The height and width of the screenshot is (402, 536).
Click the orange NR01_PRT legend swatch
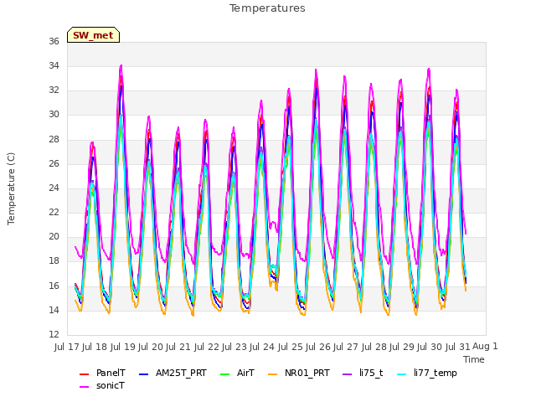pyautogui.click(x=273, y=374)
